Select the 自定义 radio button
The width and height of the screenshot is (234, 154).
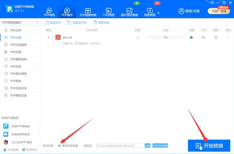coord(81,146)
